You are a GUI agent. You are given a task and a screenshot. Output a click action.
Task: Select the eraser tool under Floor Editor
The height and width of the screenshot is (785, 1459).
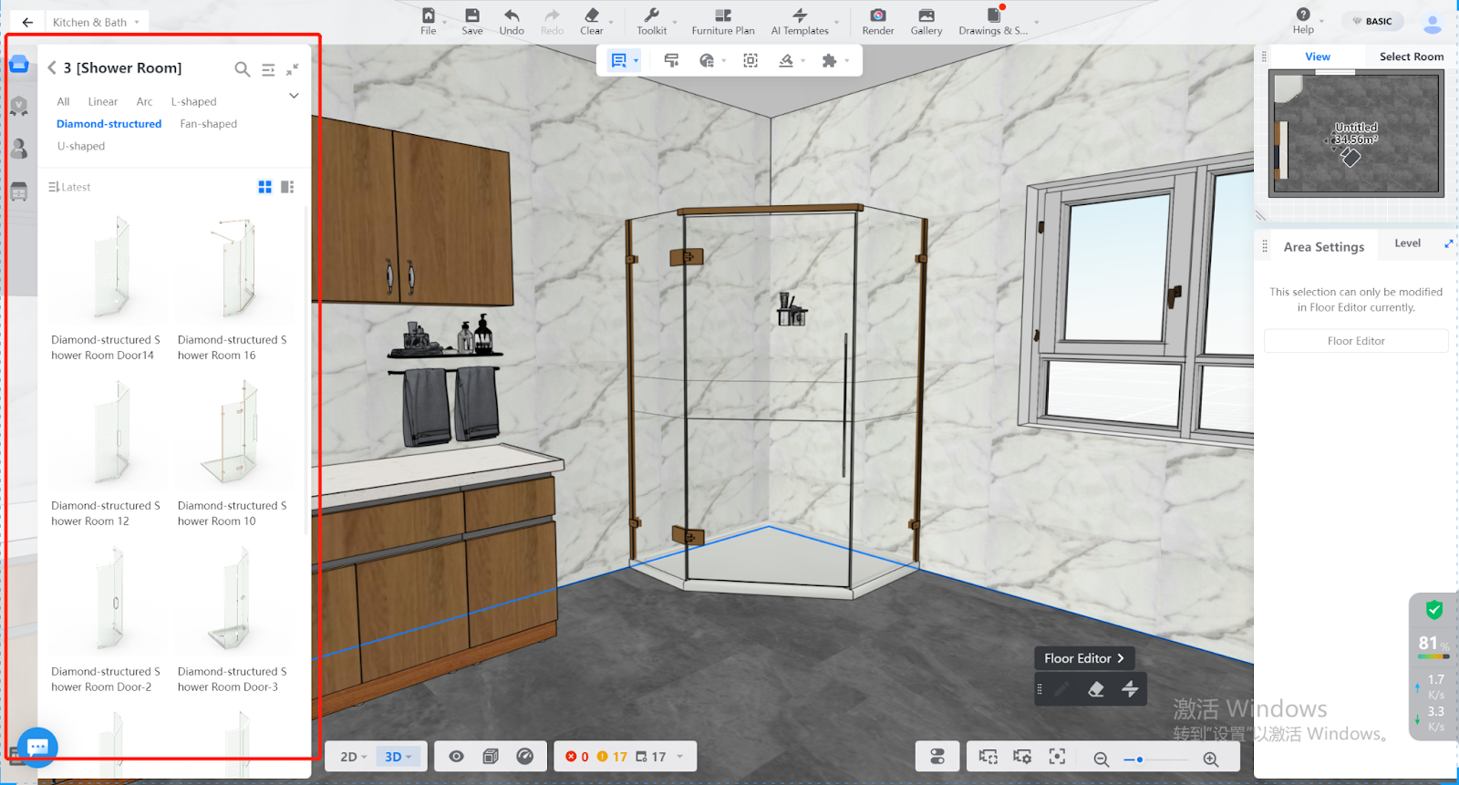click(1096, 689)
